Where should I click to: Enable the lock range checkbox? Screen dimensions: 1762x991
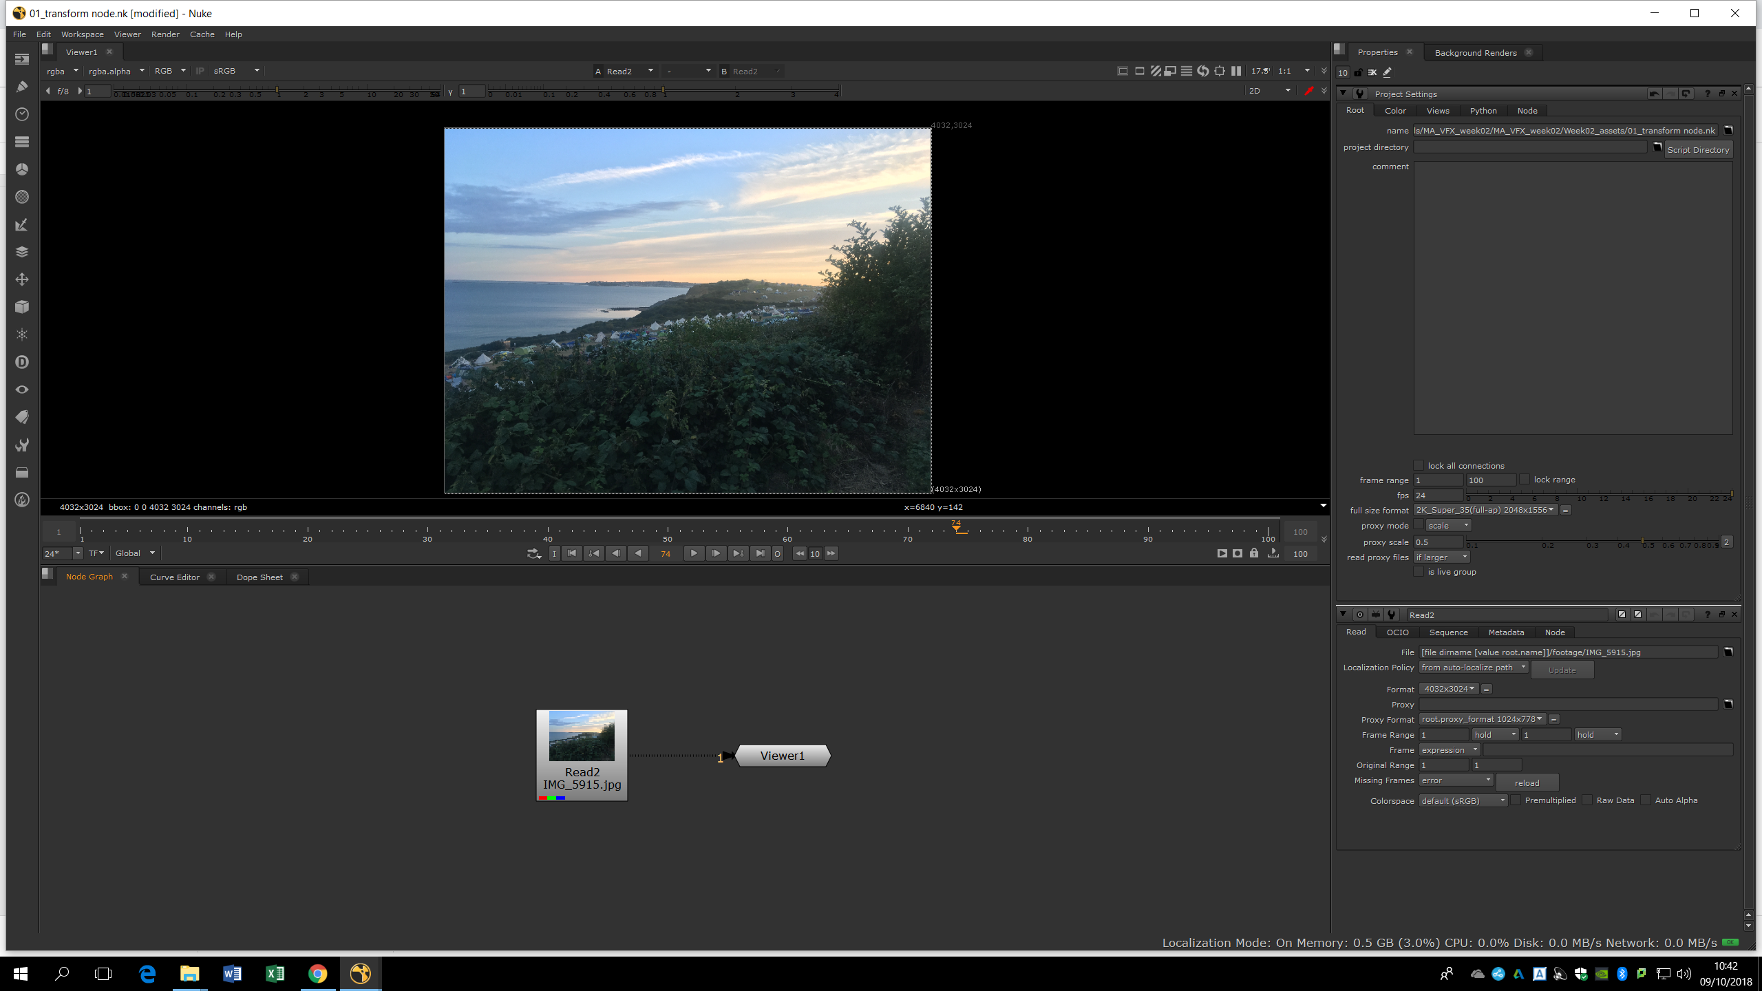click(1525, 480)
